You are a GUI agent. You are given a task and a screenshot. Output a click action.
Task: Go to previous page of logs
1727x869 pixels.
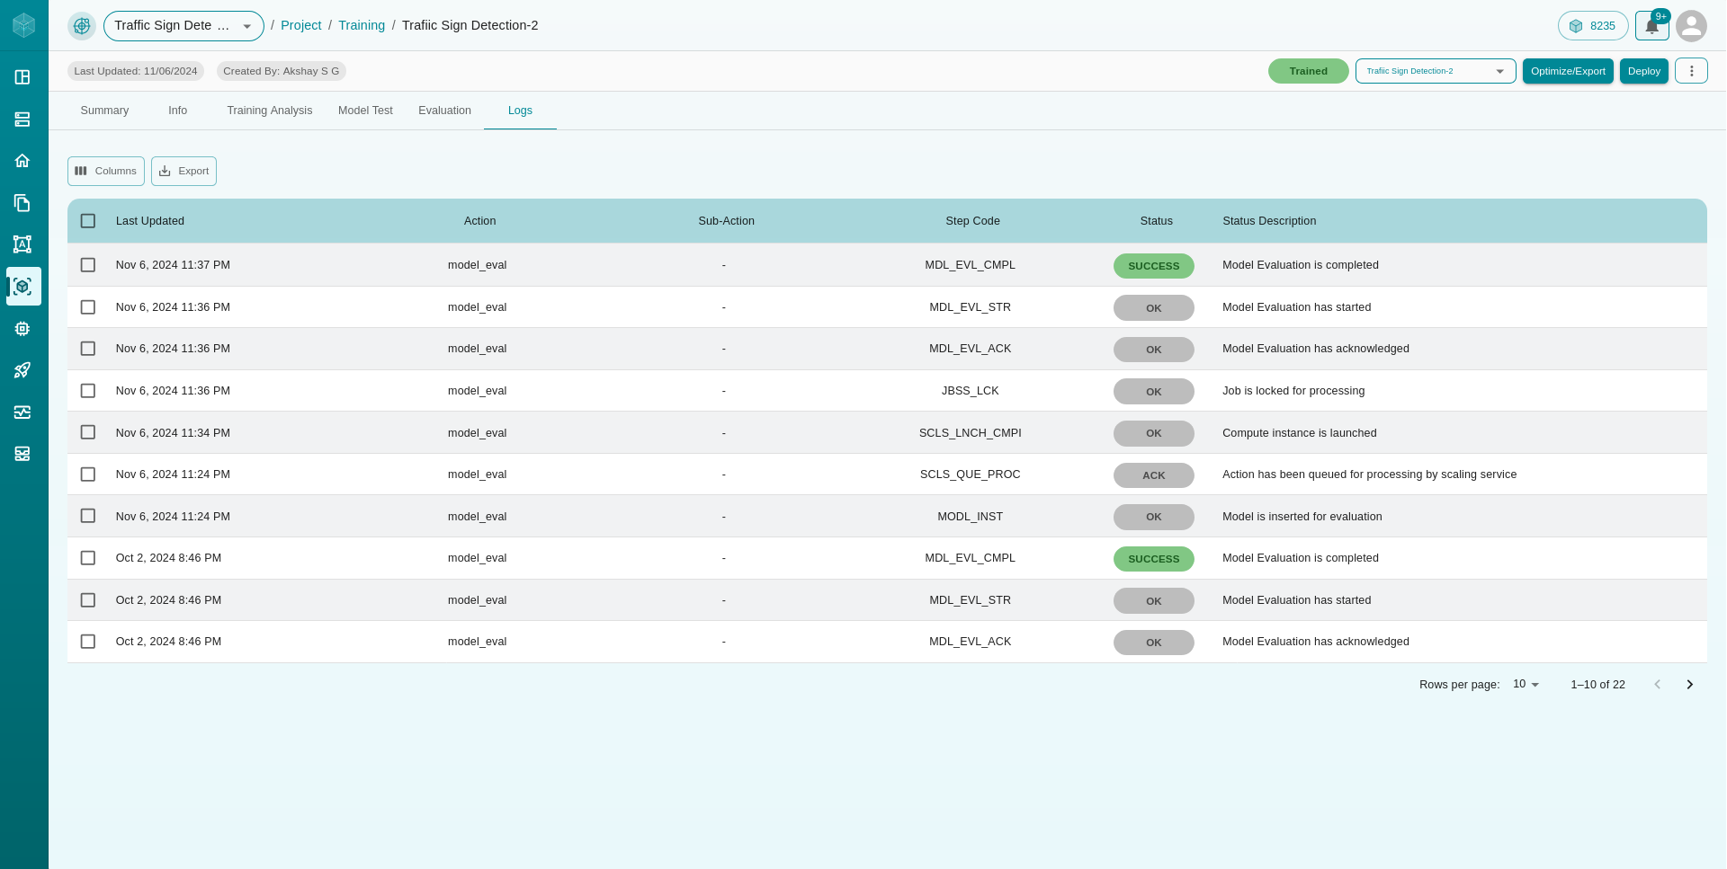point(1657,685)
